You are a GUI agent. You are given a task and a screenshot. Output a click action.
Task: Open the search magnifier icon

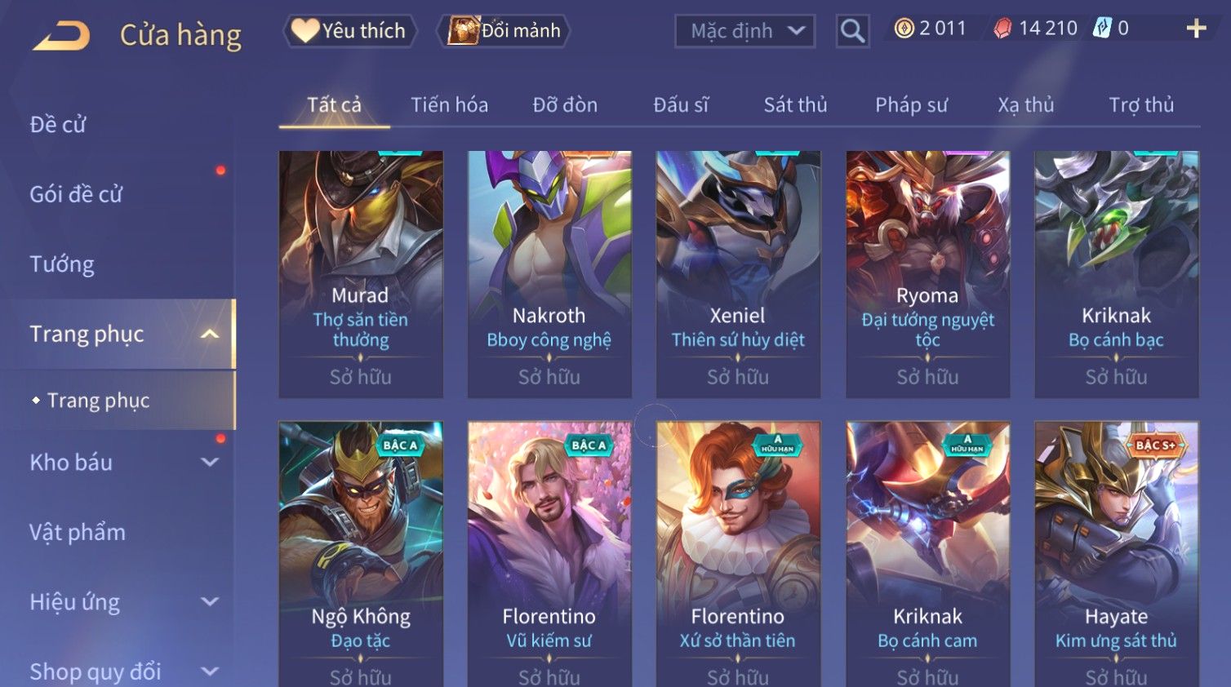click(852, 31)
